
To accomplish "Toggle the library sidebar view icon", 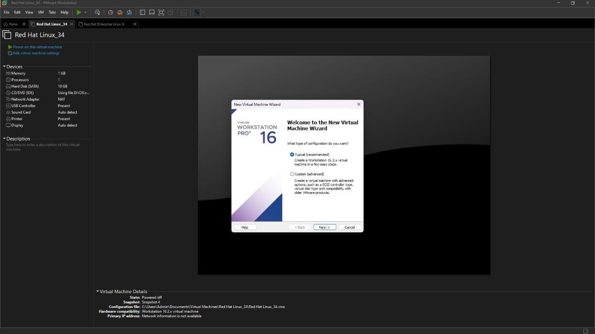I will pos(142,12).
